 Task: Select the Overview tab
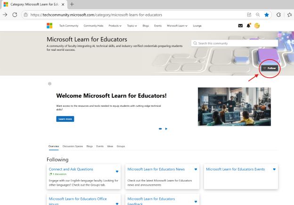54,146
